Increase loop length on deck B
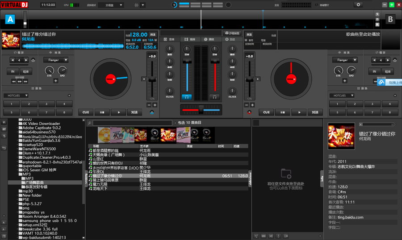Image resolution: width=402 pixels, height=240 pixels. (x=388, y=60)
